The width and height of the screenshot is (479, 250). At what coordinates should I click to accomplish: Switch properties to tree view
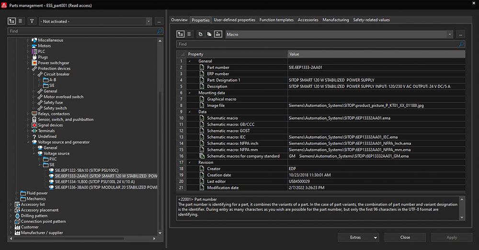pos(181,34)
